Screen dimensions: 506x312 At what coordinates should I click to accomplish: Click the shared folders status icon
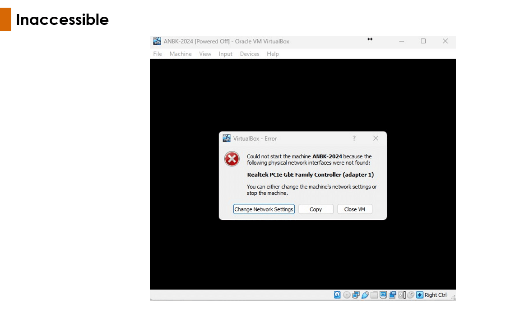click(374, 295)
